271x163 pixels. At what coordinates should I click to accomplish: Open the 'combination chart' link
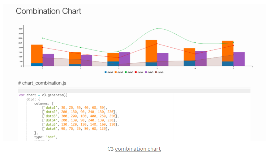(138, 149)
